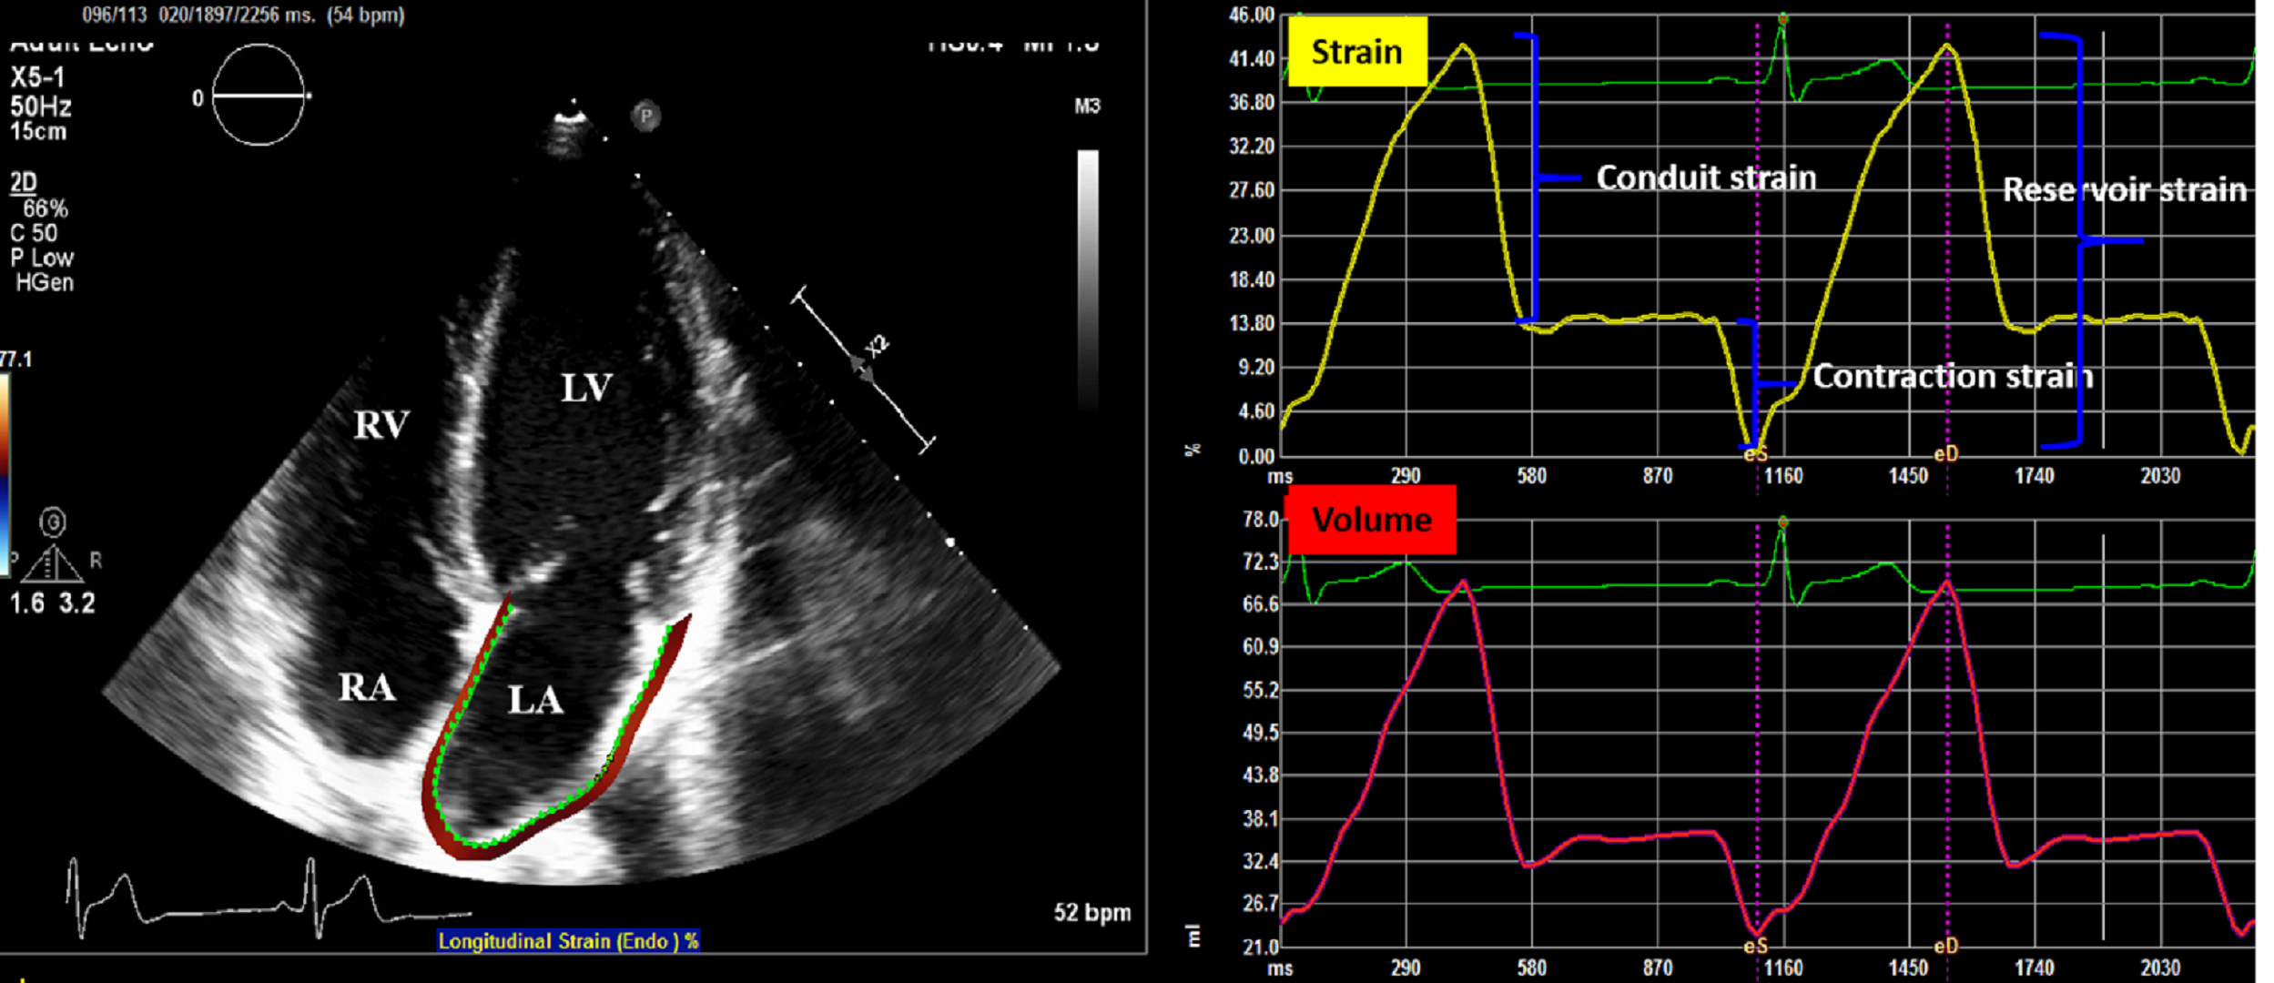Click the gray P marker near sector apex
The height and width of the screenshot is (983, 2274).
click(645, 116)
